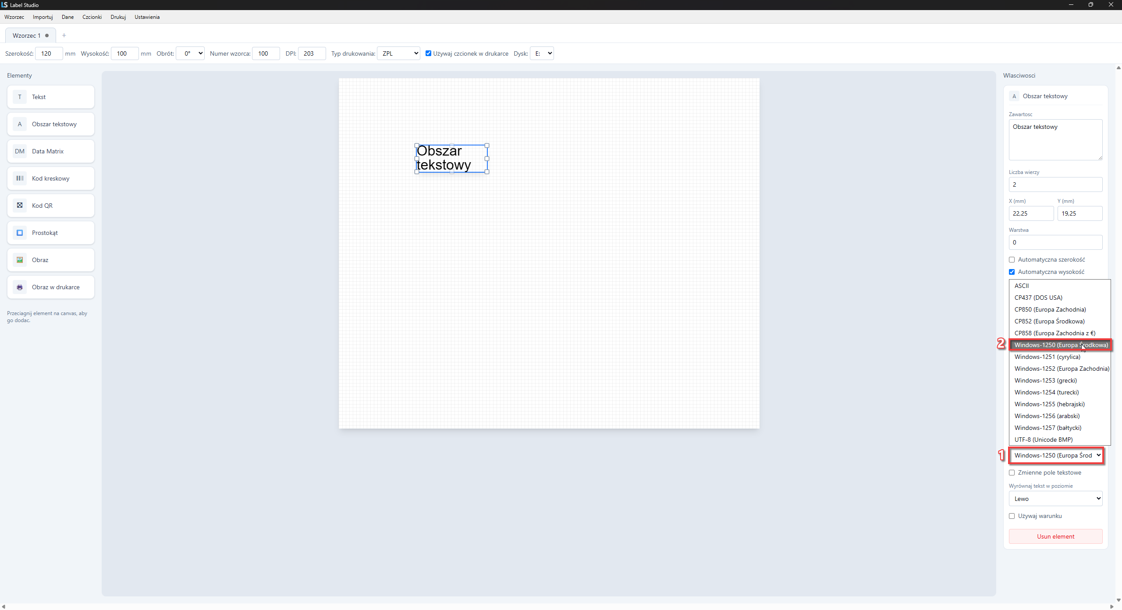Enable Automatyczna szerokość checkbox
The height and width of the screenshot is (610, 1122).
[1012, 260]
